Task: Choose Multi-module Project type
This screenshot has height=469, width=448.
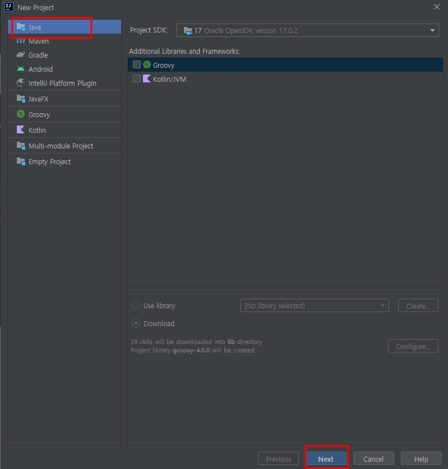Action: click(64, 146)
